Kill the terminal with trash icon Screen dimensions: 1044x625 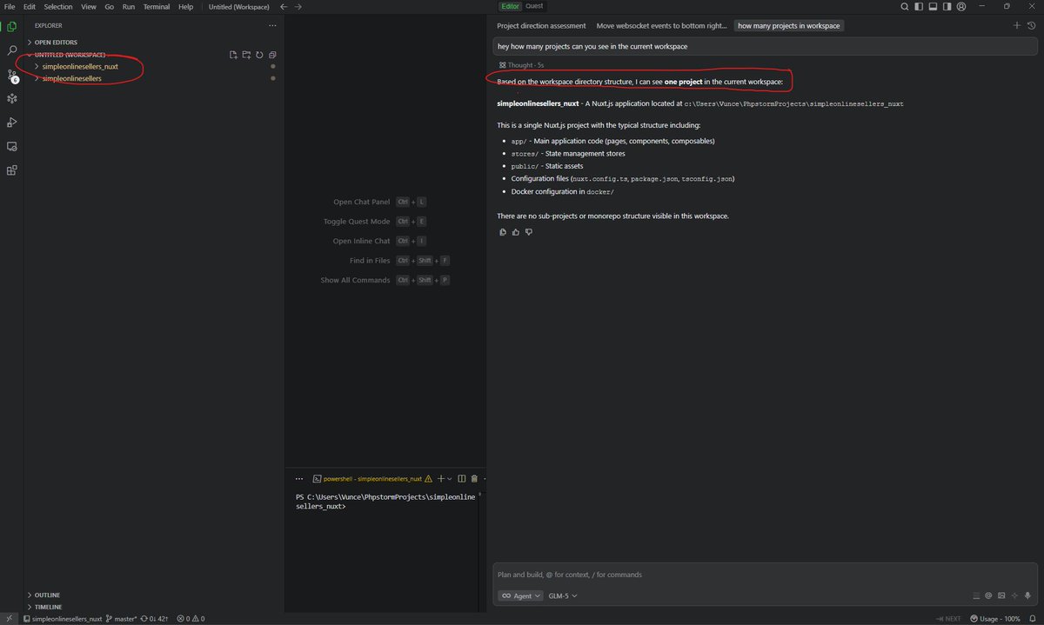click(474, 478)
